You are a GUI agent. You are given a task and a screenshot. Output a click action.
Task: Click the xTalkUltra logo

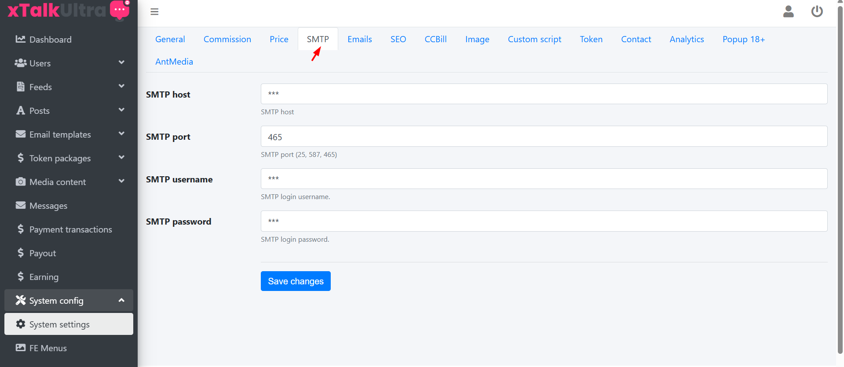(x=69, y=10)
